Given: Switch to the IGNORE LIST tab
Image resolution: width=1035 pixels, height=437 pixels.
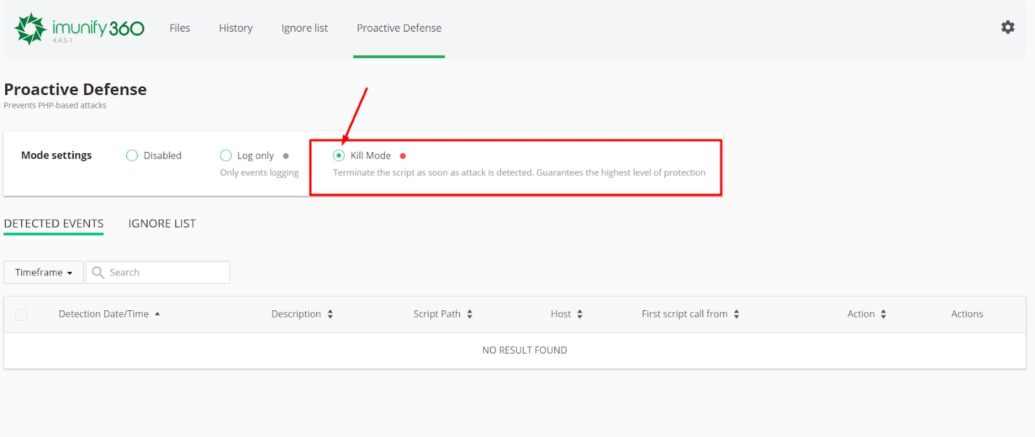Looking at the screenshot, I should coord(162,224).
